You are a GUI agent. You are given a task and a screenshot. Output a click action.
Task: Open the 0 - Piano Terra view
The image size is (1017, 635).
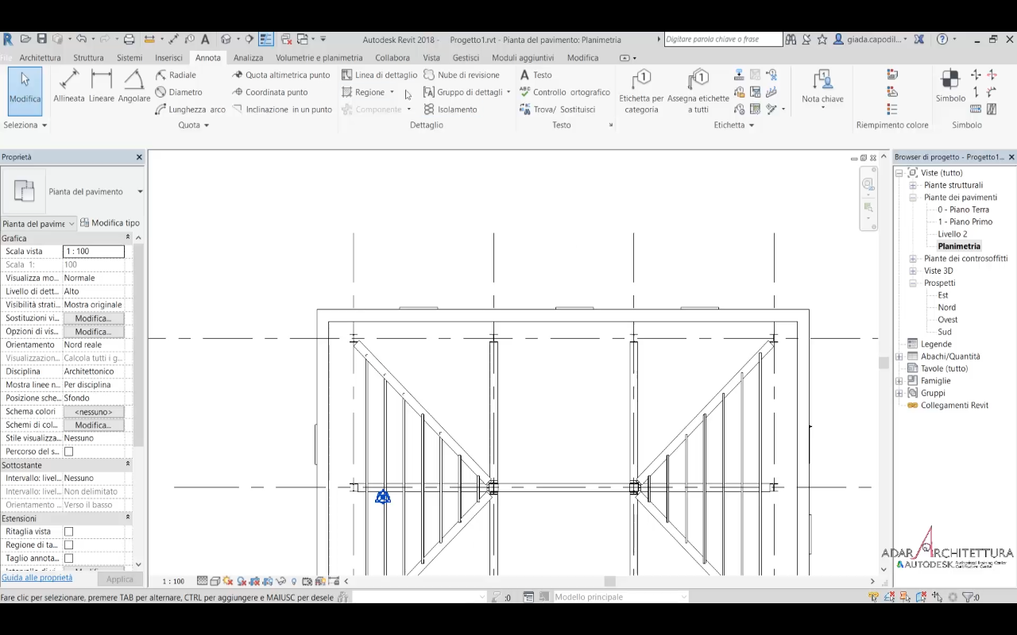(963, 210)
